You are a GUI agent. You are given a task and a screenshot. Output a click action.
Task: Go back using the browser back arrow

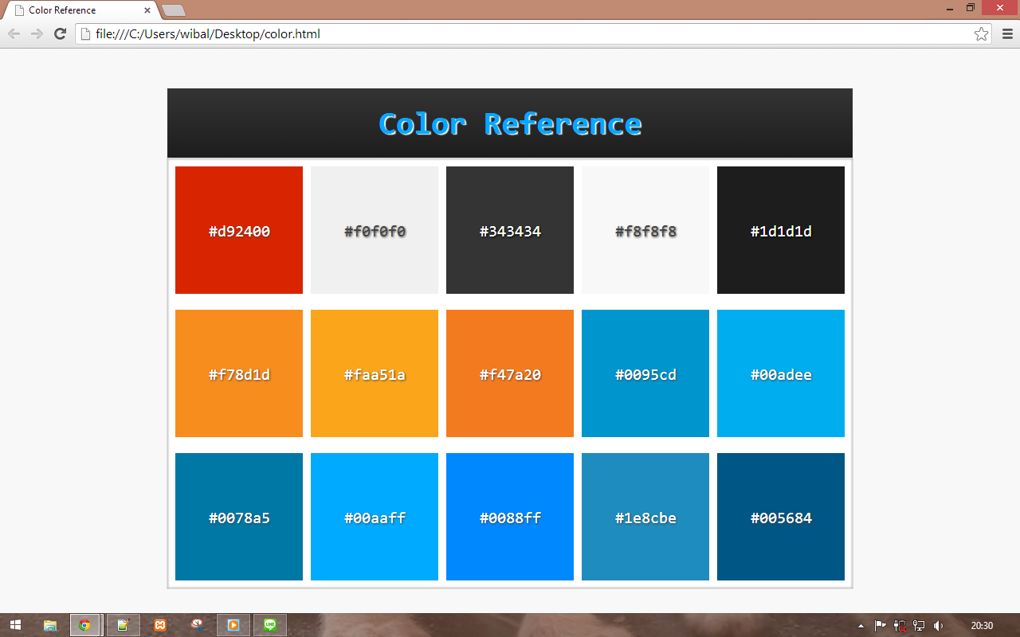14,33
